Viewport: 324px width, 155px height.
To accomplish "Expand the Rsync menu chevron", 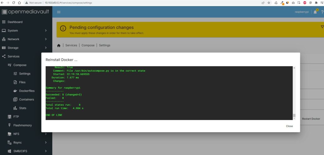I will point(46,142).
